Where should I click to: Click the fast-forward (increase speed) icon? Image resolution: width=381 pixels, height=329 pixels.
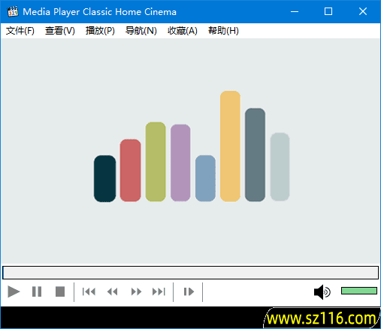pos(136,291)
